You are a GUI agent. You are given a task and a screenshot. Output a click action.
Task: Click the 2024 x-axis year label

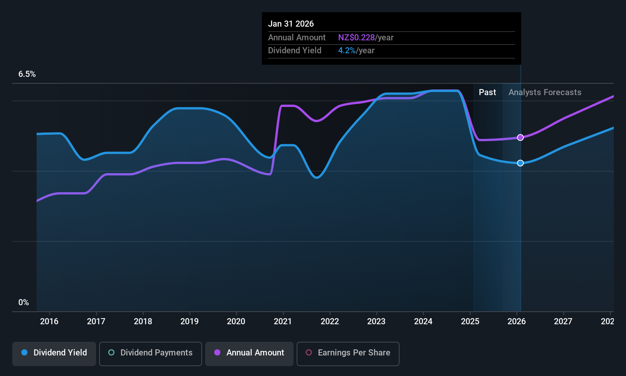tap(423, 321)
